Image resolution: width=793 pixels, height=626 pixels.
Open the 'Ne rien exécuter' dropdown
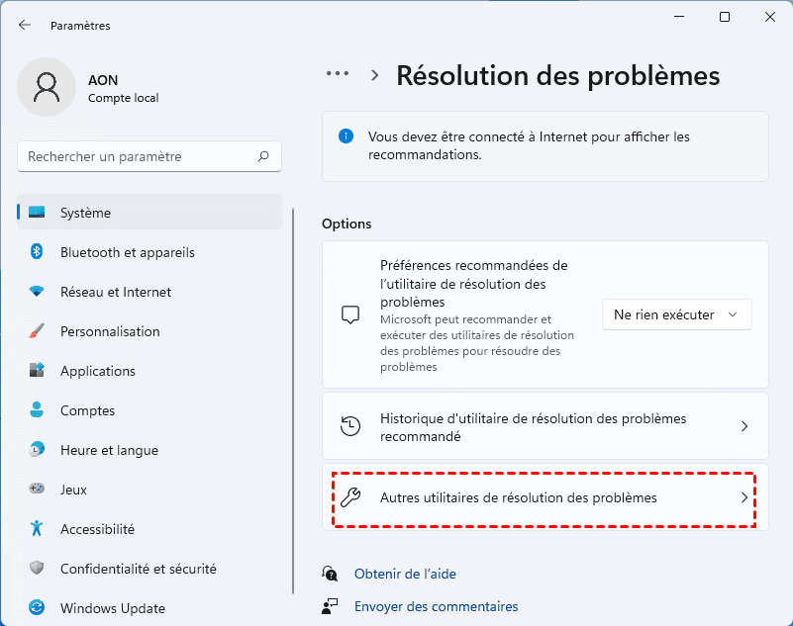676,314
